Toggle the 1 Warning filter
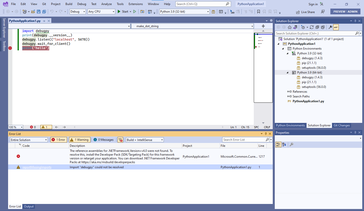 click(x=80, y=139)
